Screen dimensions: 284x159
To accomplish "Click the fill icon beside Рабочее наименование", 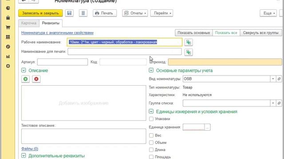I will coord(189,42).
